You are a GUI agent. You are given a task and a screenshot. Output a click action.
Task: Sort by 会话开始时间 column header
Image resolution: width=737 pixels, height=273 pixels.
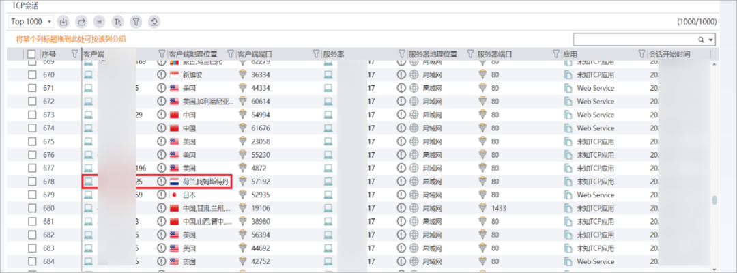click(669, 54)
